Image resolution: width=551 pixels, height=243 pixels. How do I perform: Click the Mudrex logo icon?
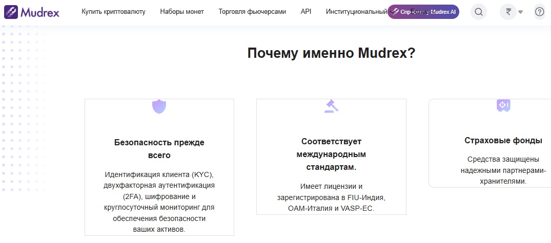click(x=11, y=11)
